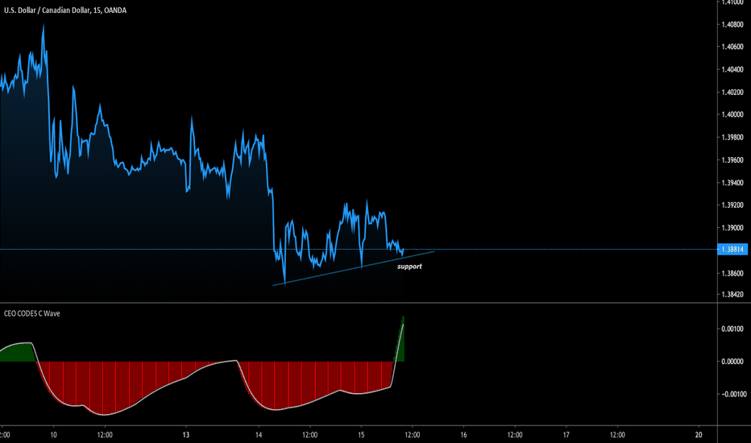This screenshot has height=443, width=751.
Task: Click the date label 17 on time axis
Action: point(566,435)
